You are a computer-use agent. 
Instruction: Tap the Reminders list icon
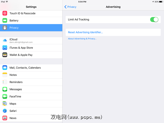[5, 82]
